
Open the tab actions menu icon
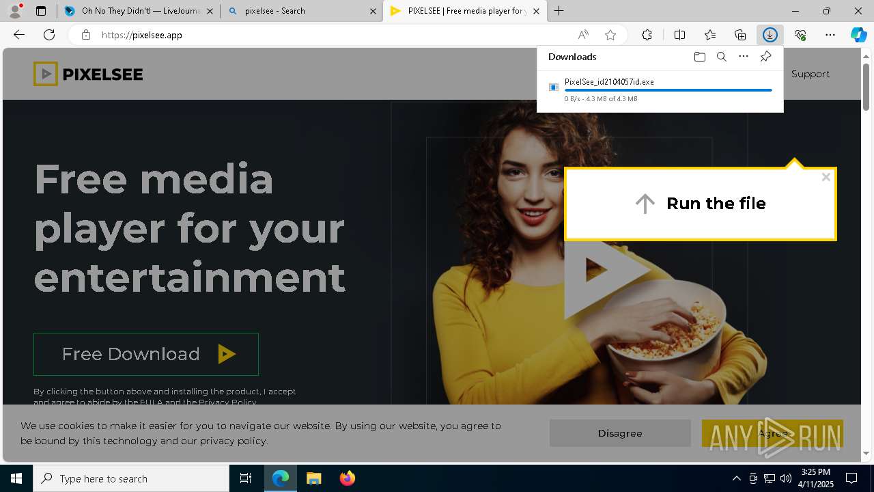pos(41,11)
